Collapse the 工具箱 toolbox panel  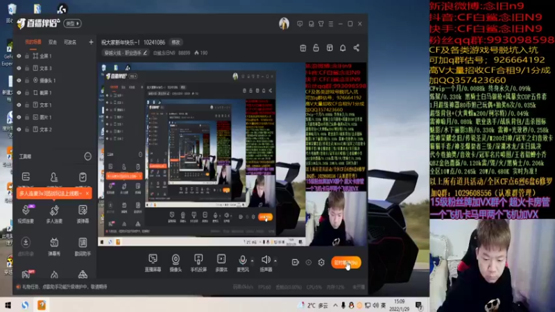88,157
